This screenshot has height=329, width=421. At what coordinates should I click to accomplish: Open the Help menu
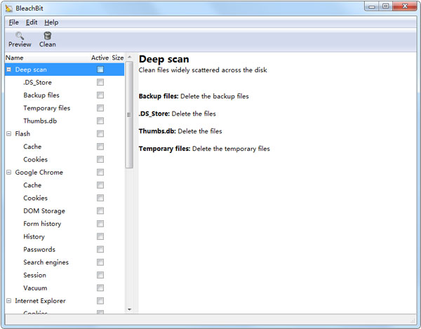pos(51,22)
